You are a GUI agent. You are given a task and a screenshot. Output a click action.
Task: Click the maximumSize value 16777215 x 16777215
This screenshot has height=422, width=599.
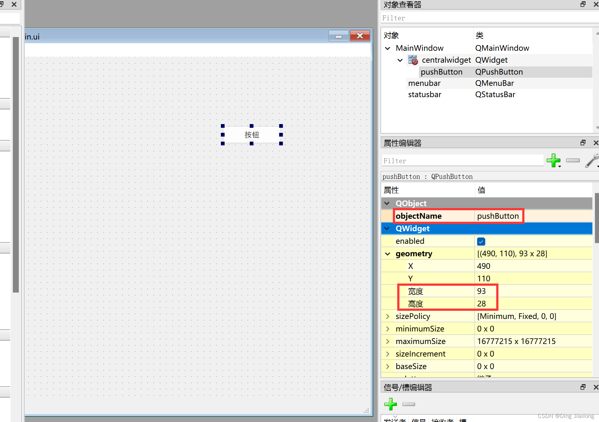click(x=516, y=341)
